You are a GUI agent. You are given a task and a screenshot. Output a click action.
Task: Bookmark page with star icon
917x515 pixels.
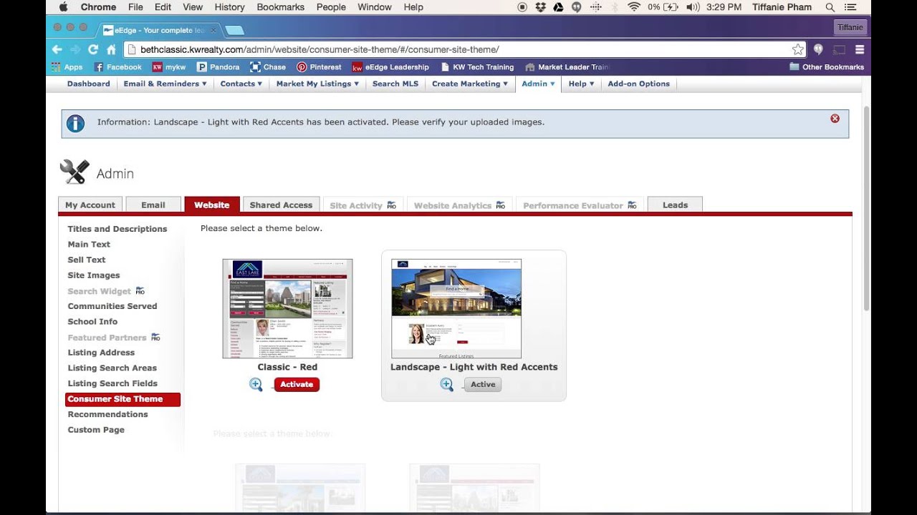tap(797, 49)
